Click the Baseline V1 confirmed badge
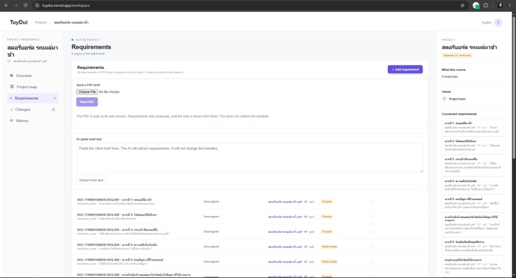516x278 pixels. click(x=456, y=55)
